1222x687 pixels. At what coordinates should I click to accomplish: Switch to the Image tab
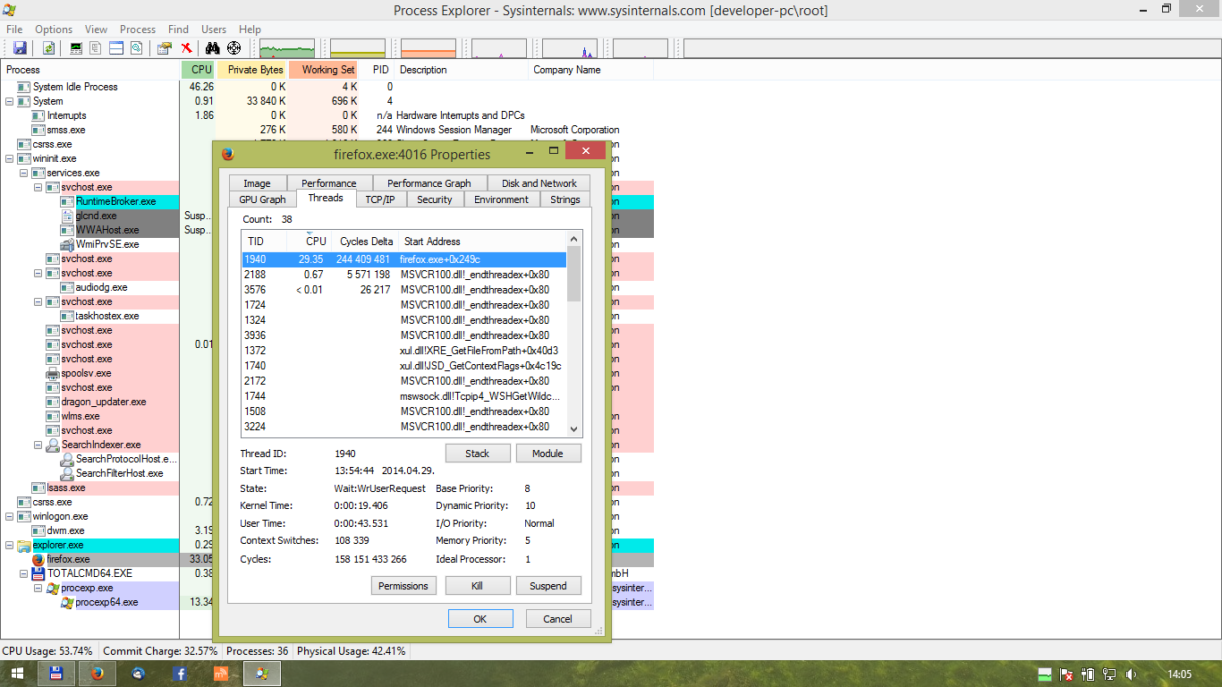pyautogui.click(x=257, y=183)
